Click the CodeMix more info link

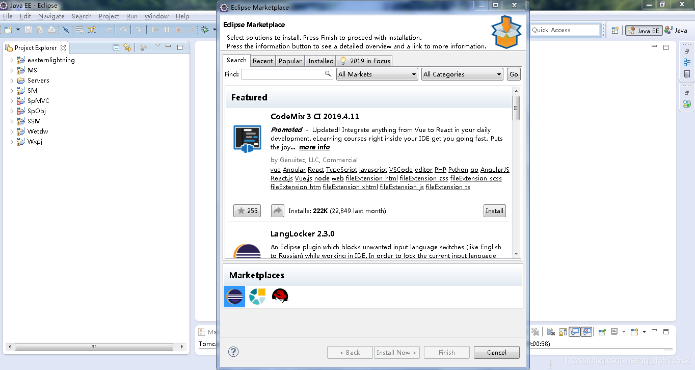click(x=314, y=147)
